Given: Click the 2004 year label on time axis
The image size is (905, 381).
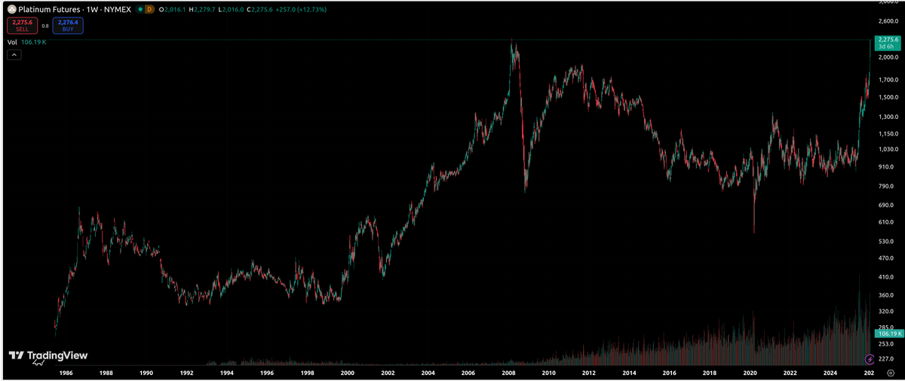Looking at the screenshot, I should click(x=428, y=373).
